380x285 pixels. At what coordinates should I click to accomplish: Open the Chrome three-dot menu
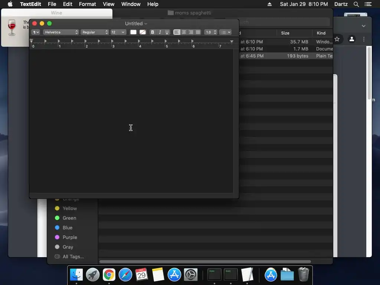(x=364, y=39)
